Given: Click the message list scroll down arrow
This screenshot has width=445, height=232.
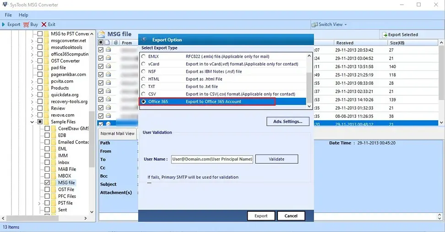Looking at the screenshot, I should tap(441, 122).
